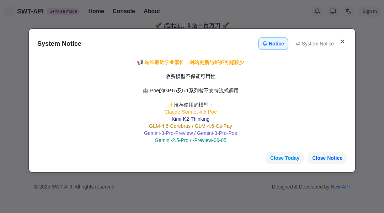384x213 pixels.
Task: Switch dark mode using the monitor toggle
Action: pos(333,11)
